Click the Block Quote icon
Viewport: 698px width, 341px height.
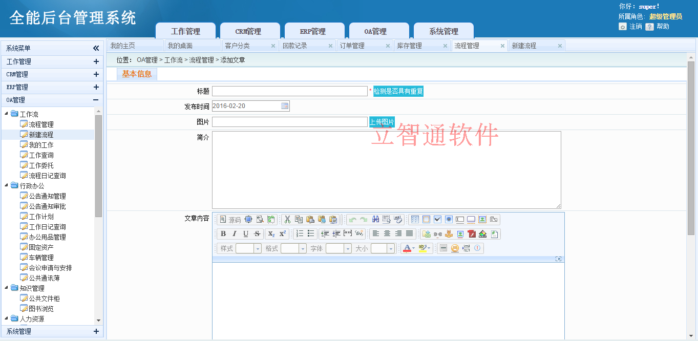click(x=348, y=234)
